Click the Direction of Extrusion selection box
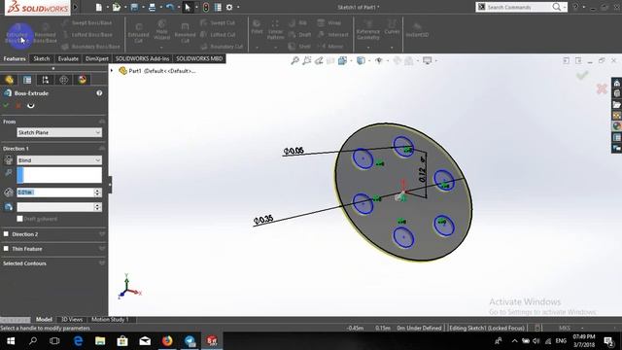Screen dimensions: 622x350 [x=59, y=175]
